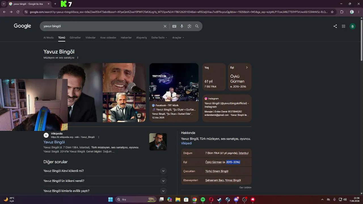Open the İstanbul birthplace link

(243, 153)
